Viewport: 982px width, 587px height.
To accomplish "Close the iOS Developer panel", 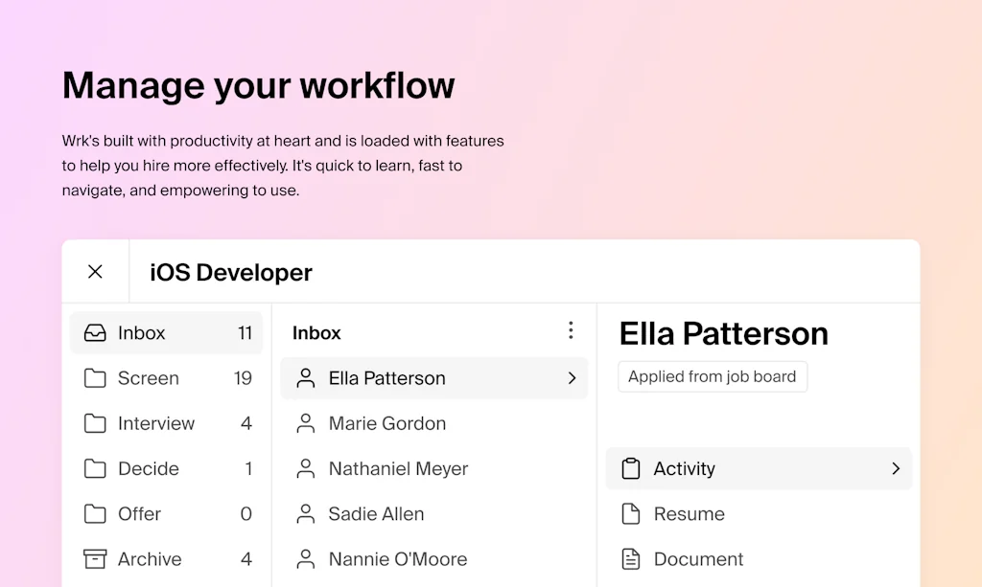I will (95, 271).
